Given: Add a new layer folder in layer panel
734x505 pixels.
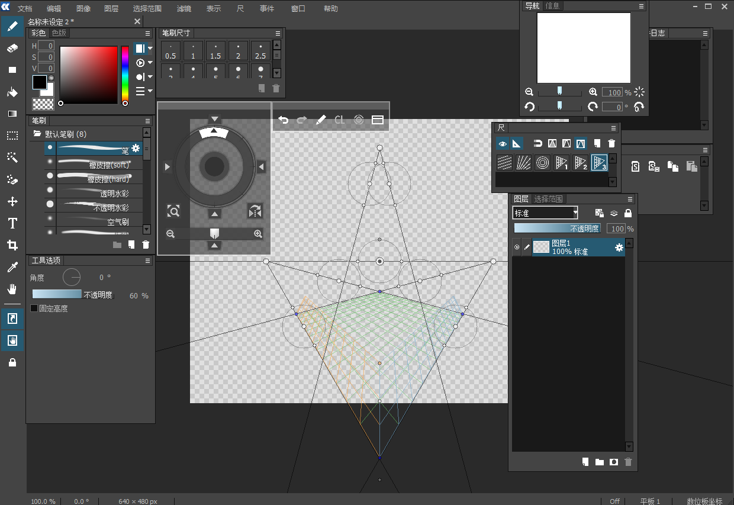Looking at the screenshot, I should pos(600,462).
